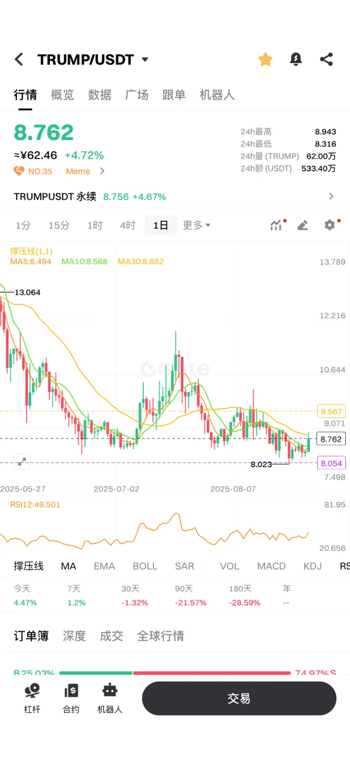
Task: Open the 杠杆 margin icon
Action: coord(32,698)
